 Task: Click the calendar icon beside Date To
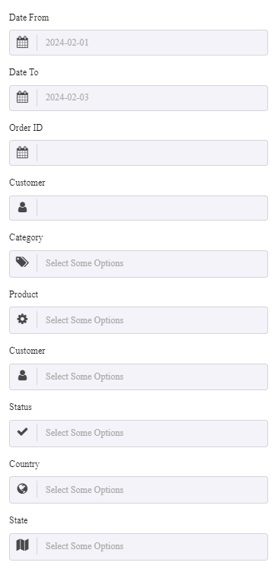[22, 97]
